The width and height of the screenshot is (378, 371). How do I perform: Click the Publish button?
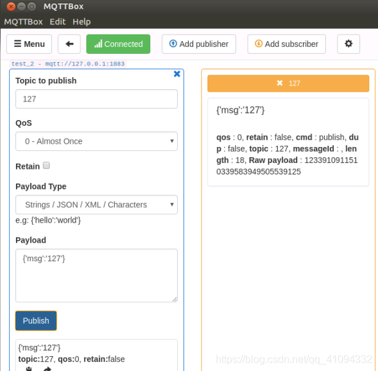pos(36,321)
